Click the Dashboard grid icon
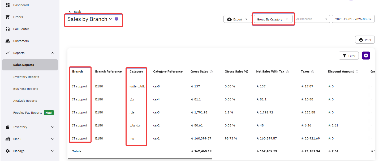 (8, 5)
